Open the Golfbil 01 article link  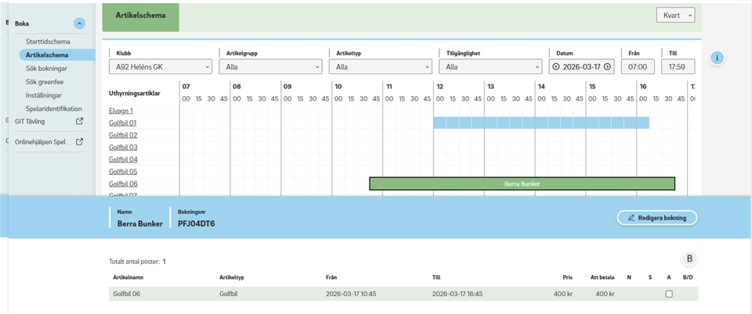click(x=122, y=123)
